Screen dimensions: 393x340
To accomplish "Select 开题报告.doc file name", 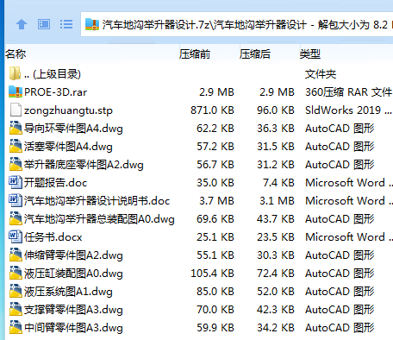I will [56, 183].
